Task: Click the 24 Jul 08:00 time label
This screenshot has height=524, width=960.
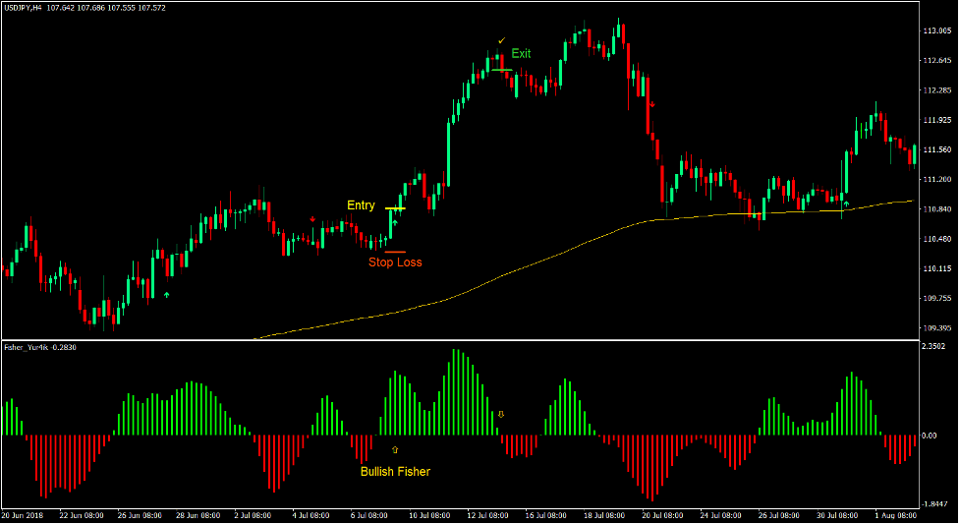Action: 721,515
